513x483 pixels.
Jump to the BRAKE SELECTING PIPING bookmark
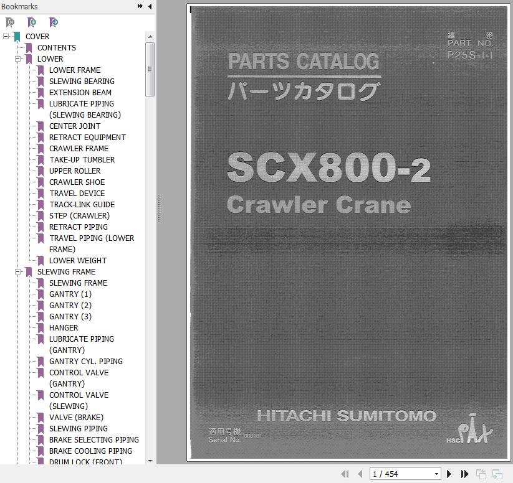pos(94,440)
